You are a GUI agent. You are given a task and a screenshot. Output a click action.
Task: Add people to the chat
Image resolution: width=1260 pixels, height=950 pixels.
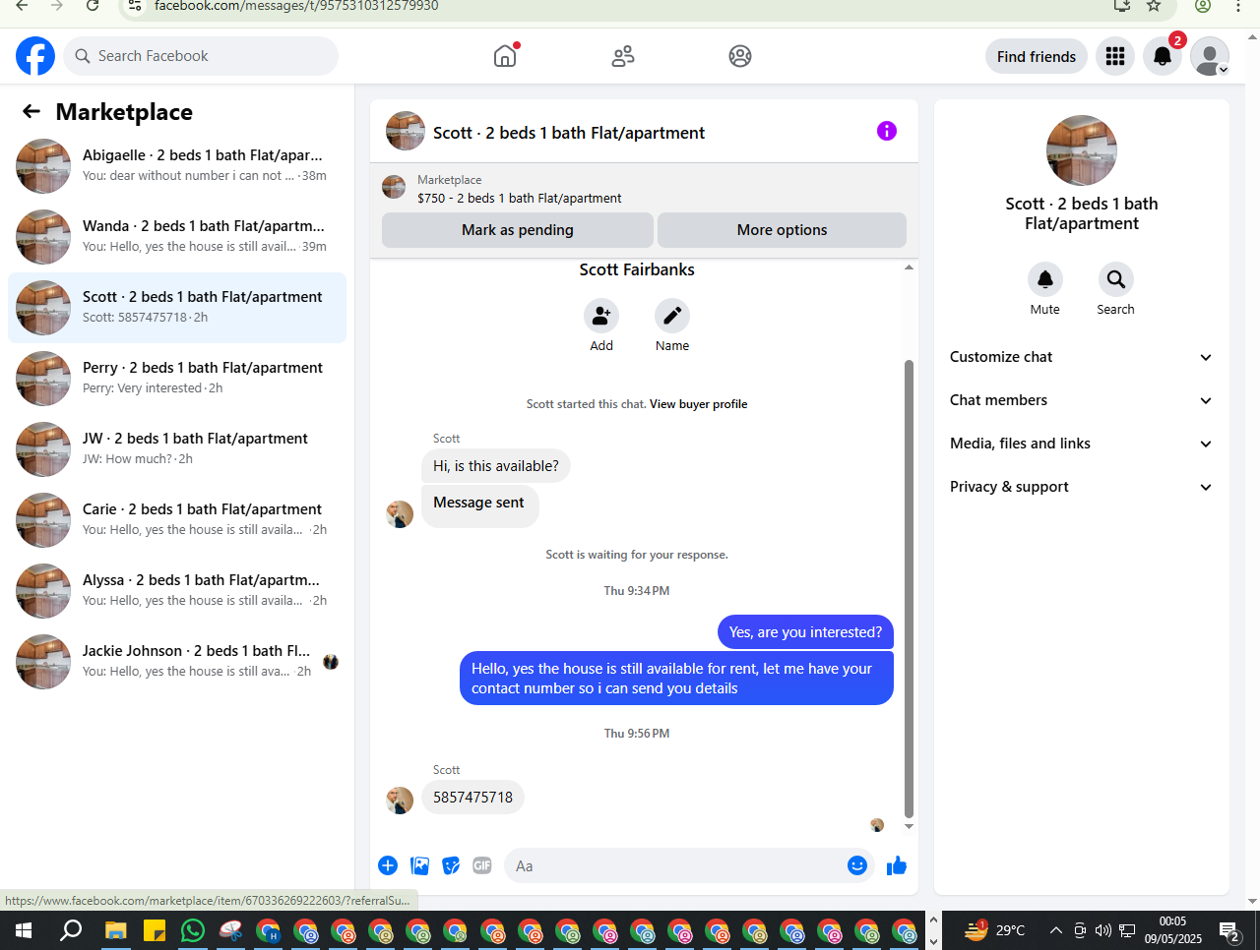coord(601,316)
